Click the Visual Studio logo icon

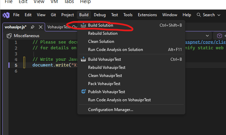coord(6,15)
